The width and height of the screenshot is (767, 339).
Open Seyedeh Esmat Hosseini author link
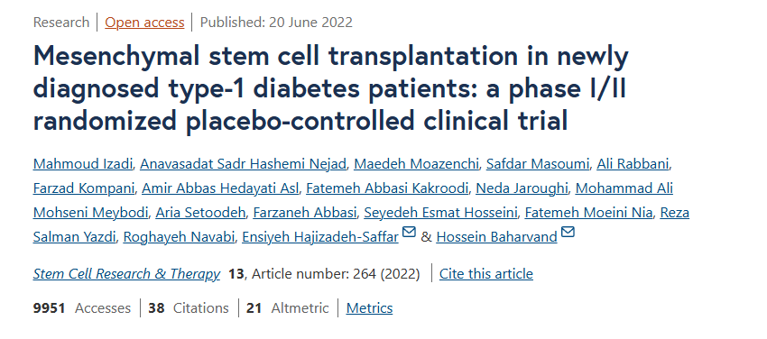(x=442, y=213)
